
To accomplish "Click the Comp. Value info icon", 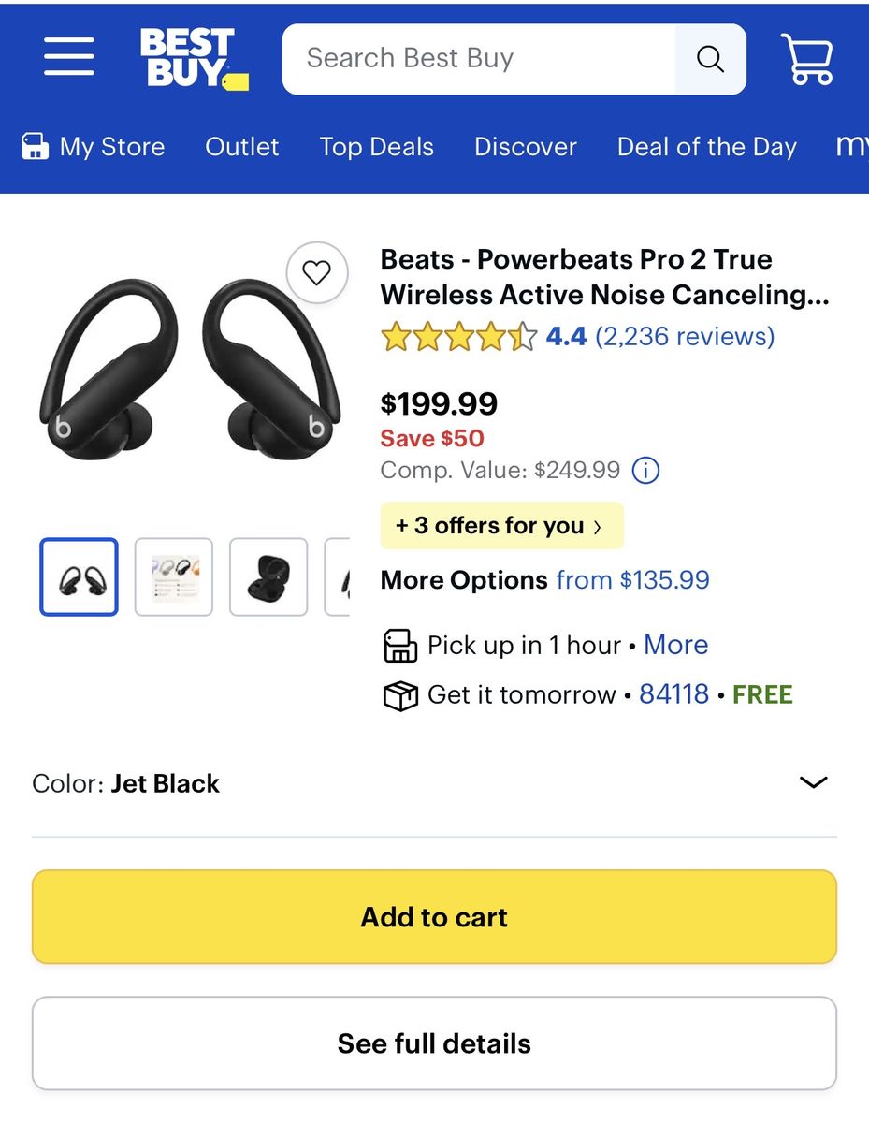I will coord(645,470).
